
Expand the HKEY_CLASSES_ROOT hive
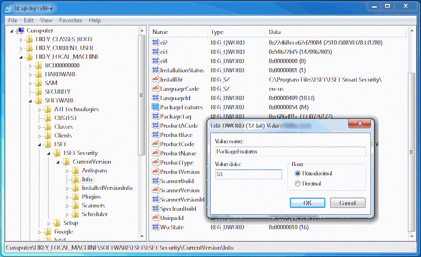21,39
